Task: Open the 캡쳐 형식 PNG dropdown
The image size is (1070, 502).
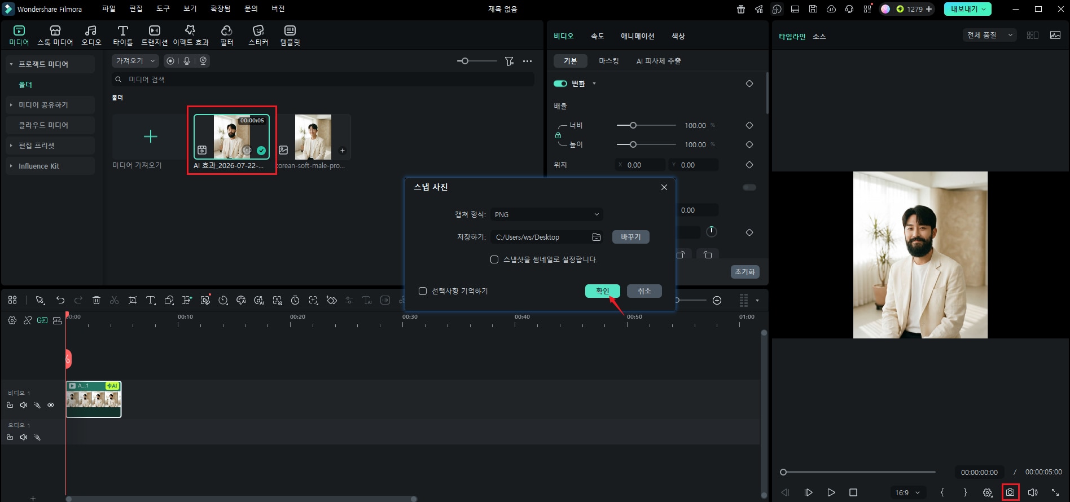Action: point(546,214)
